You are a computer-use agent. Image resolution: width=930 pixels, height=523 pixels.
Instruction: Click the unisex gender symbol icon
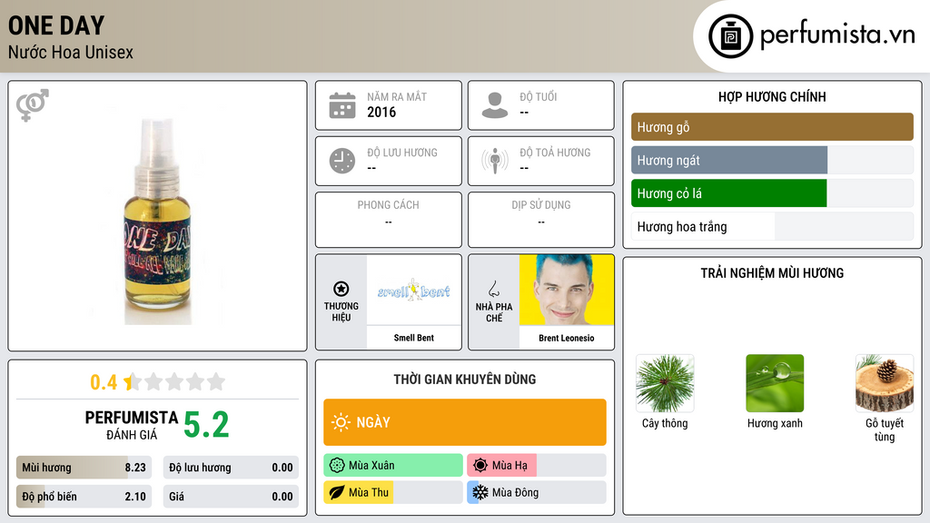point(33,105)
